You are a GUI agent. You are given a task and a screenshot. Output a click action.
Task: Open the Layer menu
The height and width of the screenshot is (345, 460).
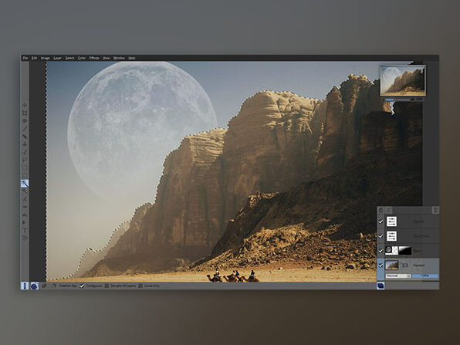click(x=57, y=58)
